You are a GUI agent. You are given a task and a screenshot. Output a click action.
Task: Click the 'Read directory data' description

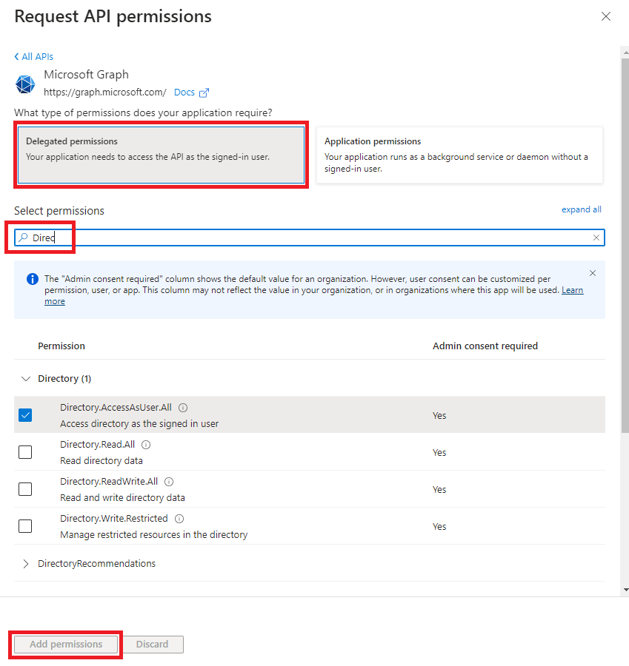101,461
